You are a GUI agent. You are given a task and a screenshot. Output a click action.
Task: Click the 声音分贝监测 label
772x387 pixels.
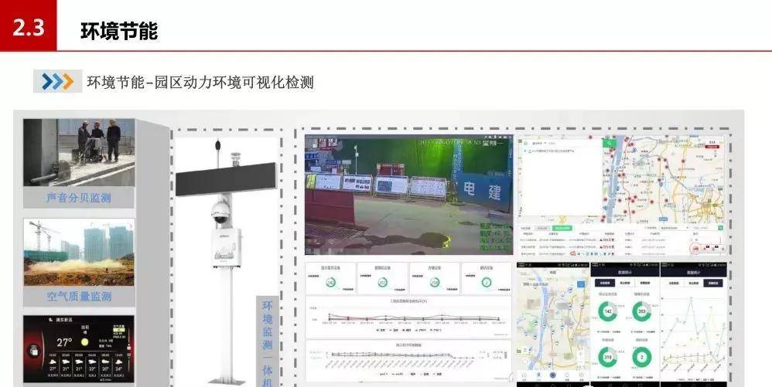tap(78, 198)
